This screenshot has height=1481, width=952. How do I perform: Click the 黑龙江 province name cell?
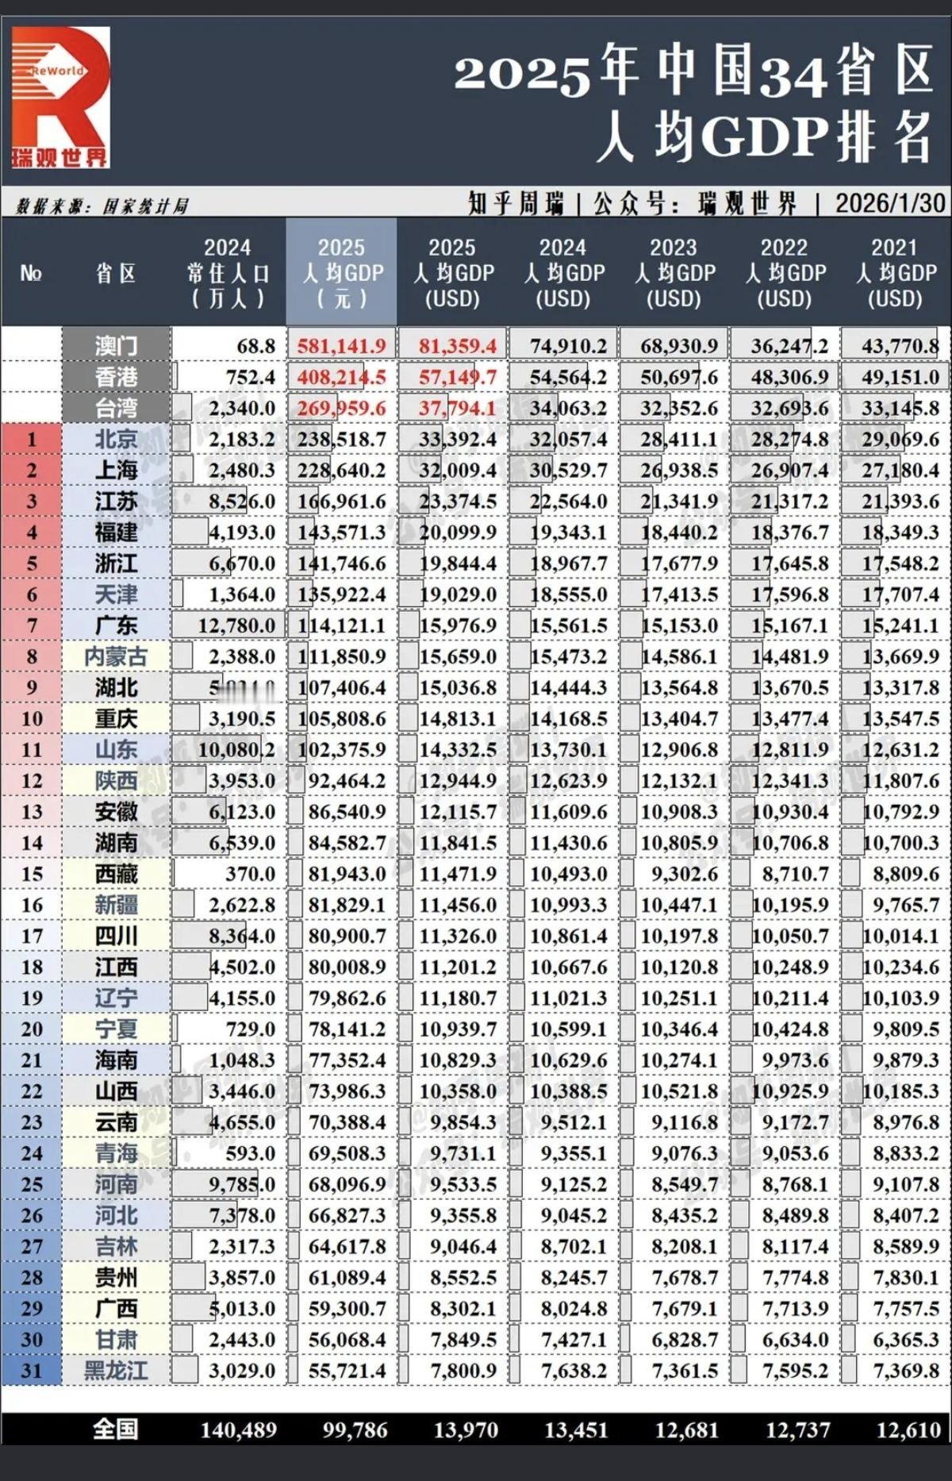point(116,1371)
